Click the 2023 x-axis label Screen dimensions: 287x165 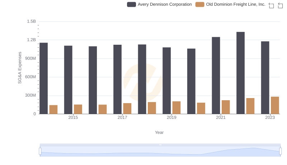pos(270,117)
